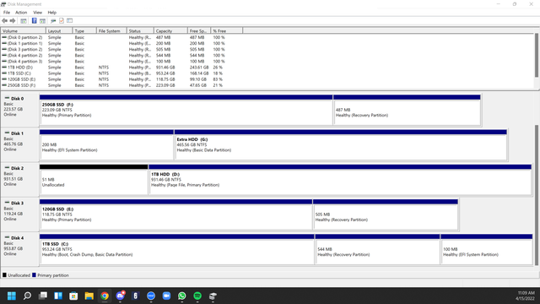Select the 487 MB Recovery Partition on Disk 0

(x=407, y=110)
